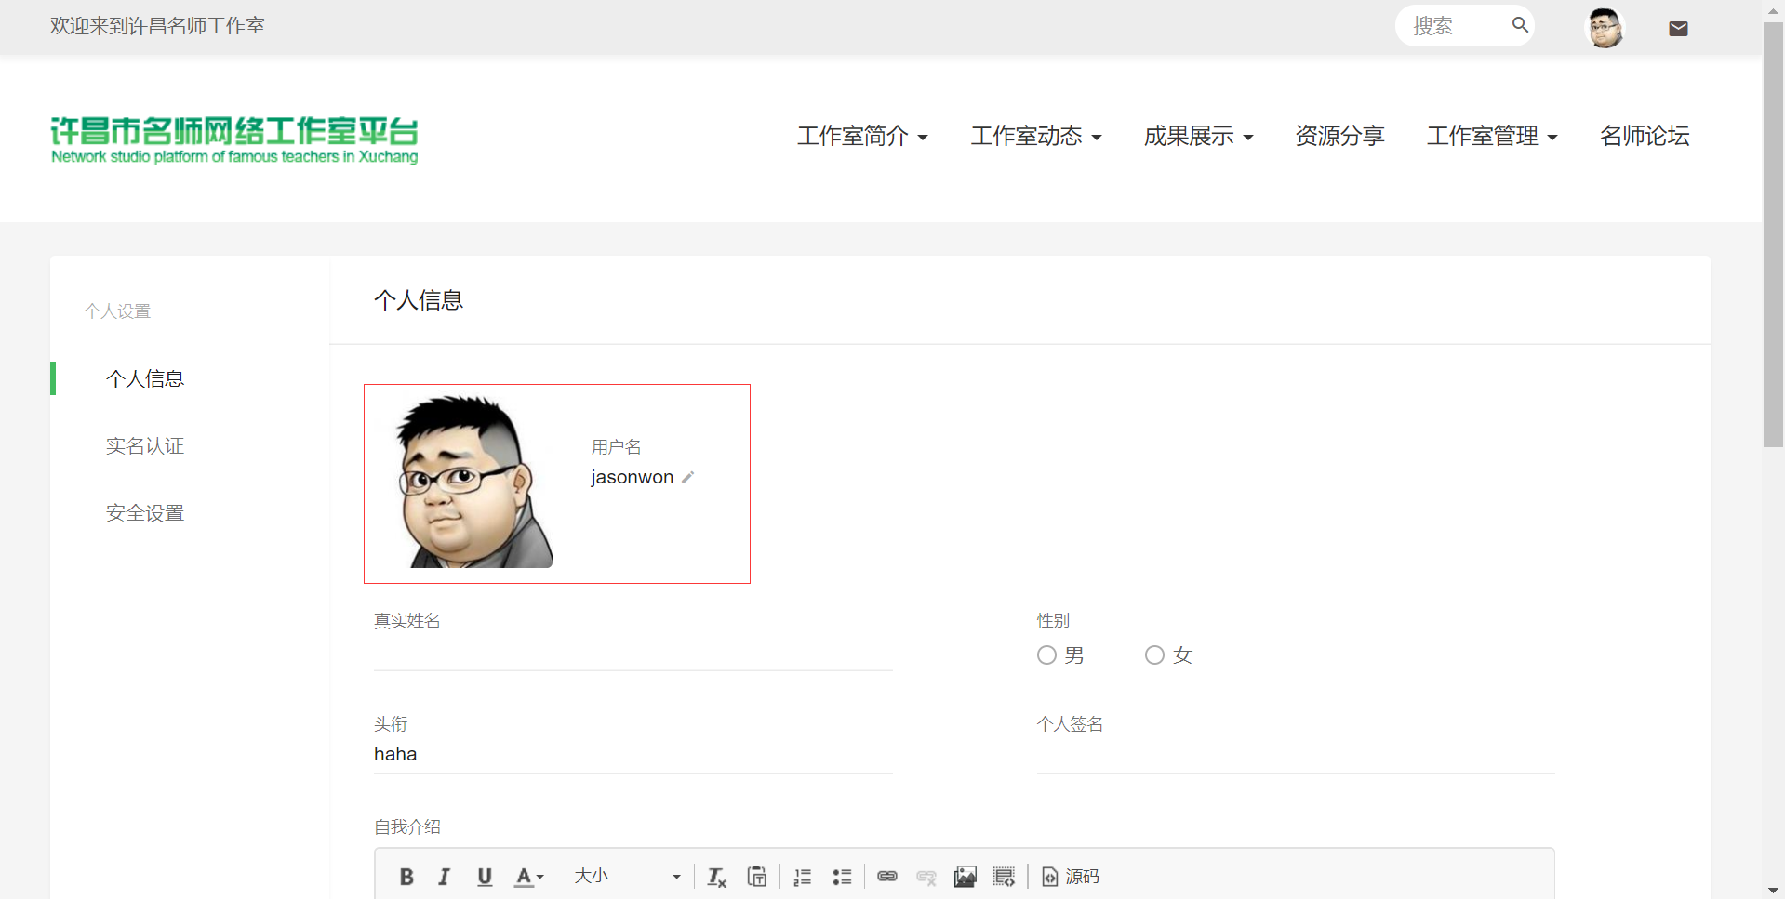Click the page vertical scrollbar

[x=1773, y=234]
